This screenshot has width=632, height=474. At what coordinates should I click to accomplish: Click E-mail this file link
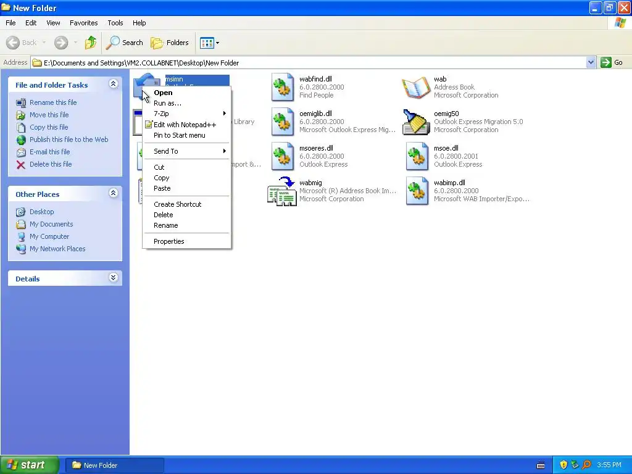[x=49, y=152]
